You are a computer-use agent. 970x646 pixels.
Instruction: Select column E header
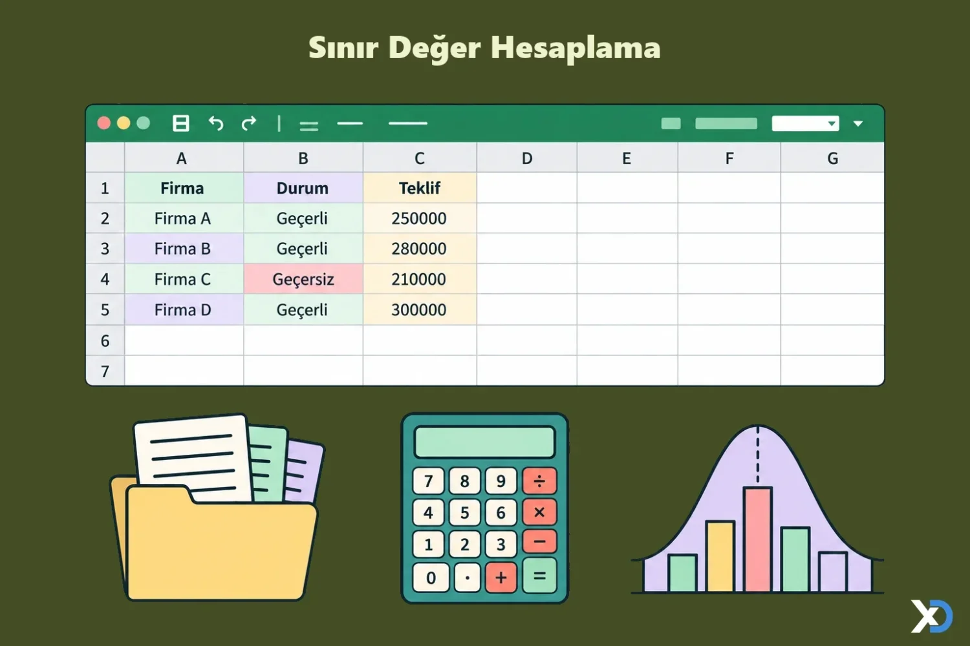[x=627, y=158]
